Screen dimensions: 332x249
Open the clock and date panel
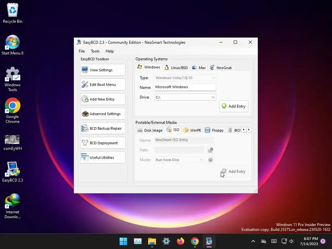point(309,241)
